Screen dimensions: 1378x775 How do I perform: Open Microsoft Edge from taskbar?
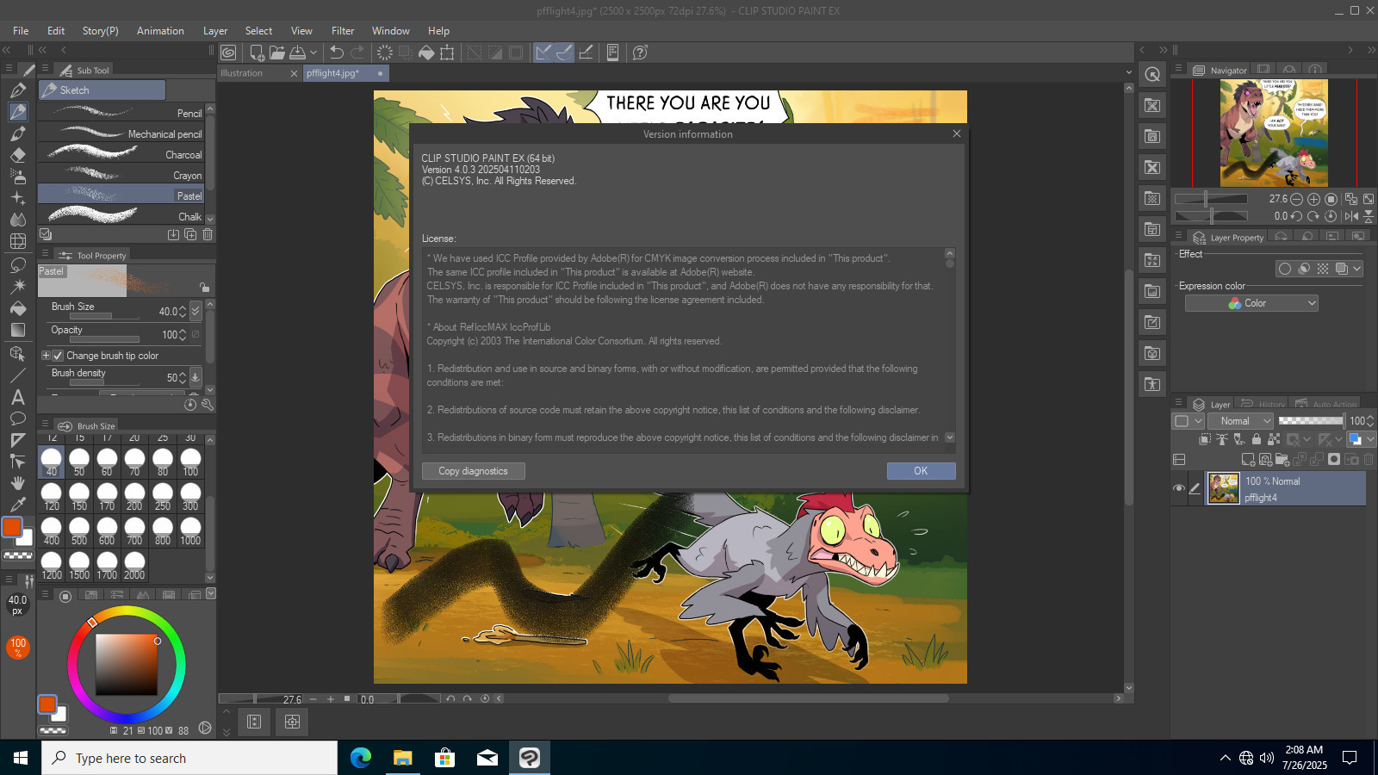361,758
